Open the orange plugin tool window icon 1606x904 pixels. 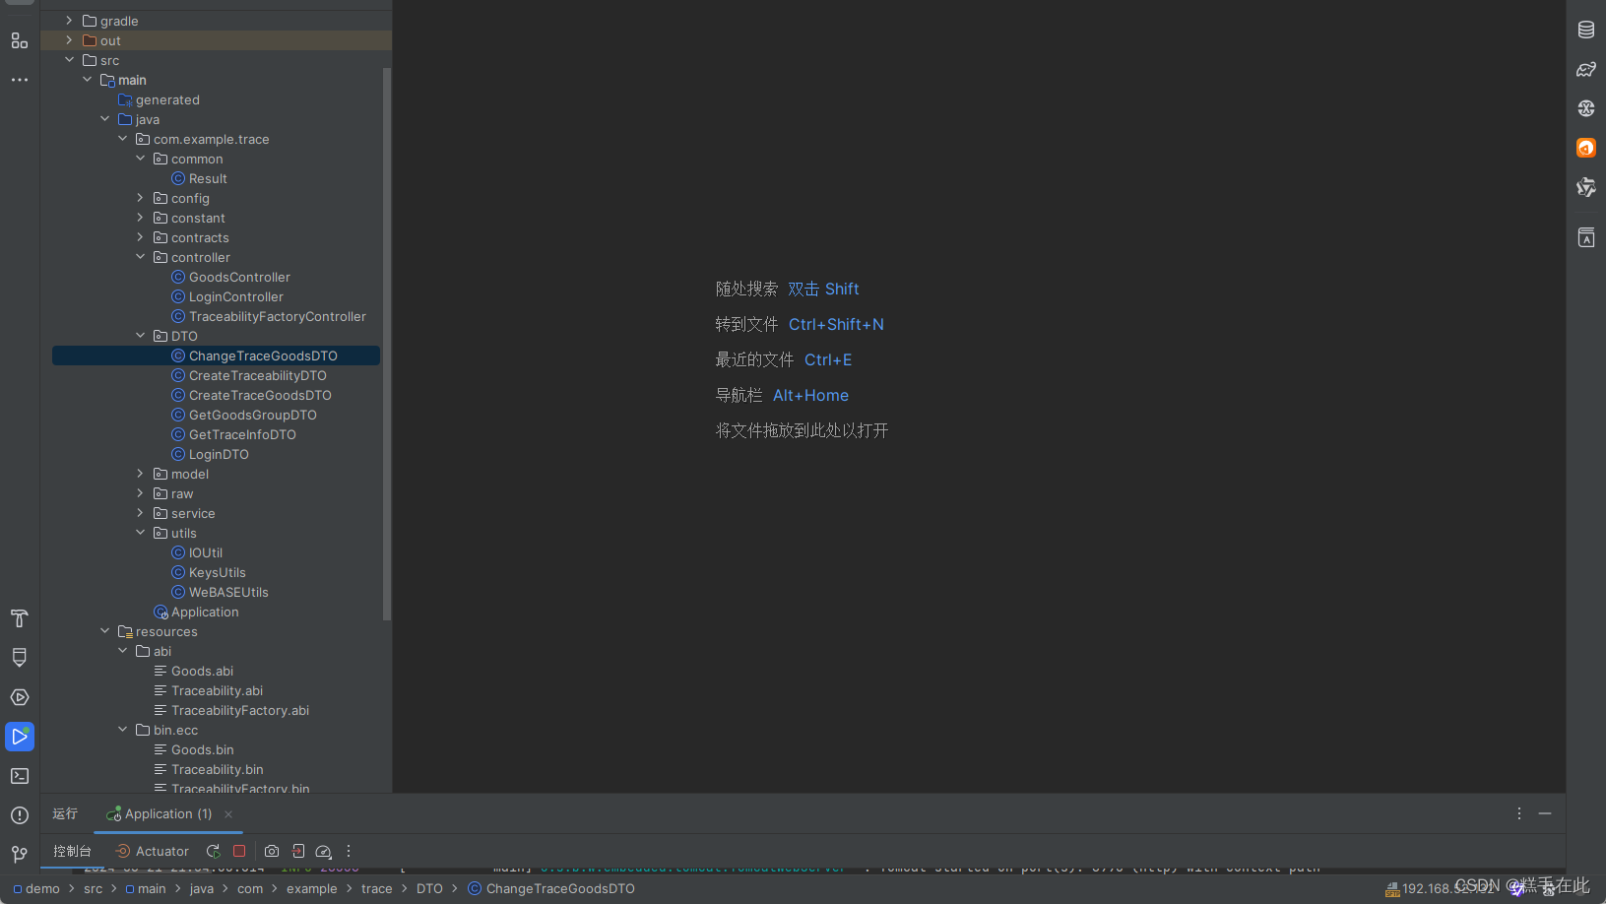click(1586, 148)
